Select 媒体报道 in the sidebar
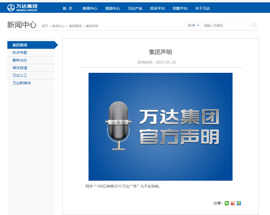The image size is (270, 215). (31, 68)
